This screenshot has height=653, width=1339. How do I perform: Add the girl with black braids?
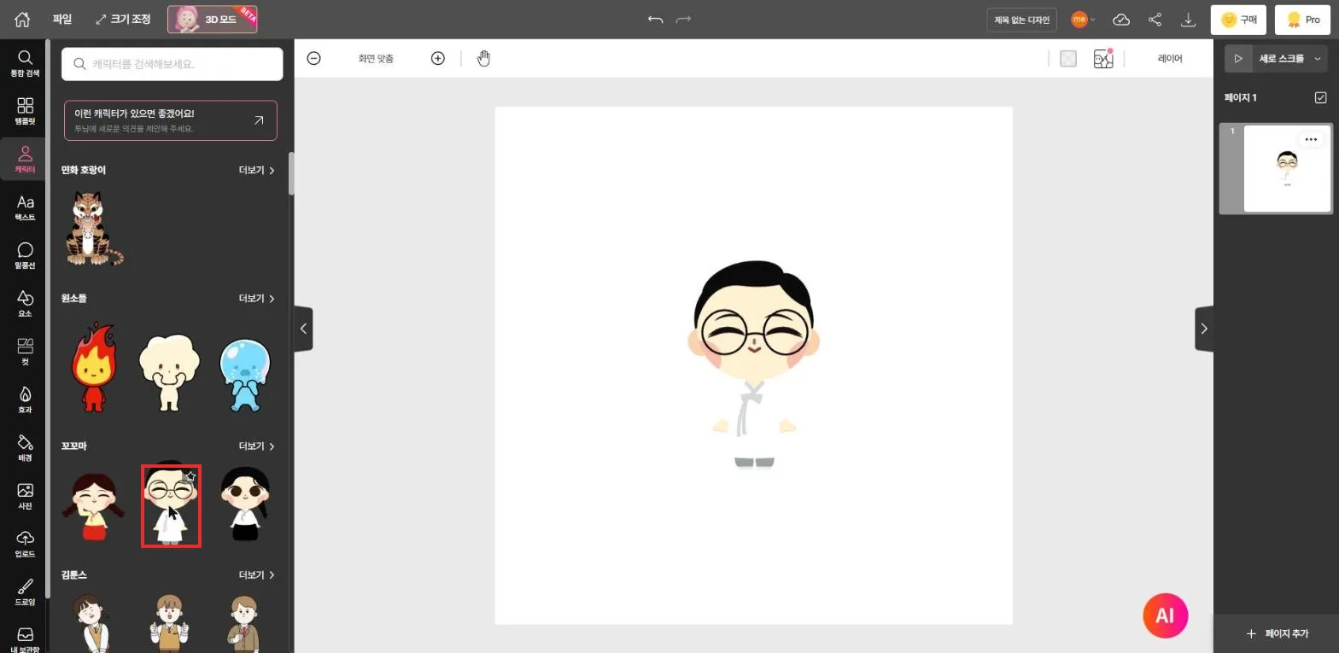[x=245, y=504]
